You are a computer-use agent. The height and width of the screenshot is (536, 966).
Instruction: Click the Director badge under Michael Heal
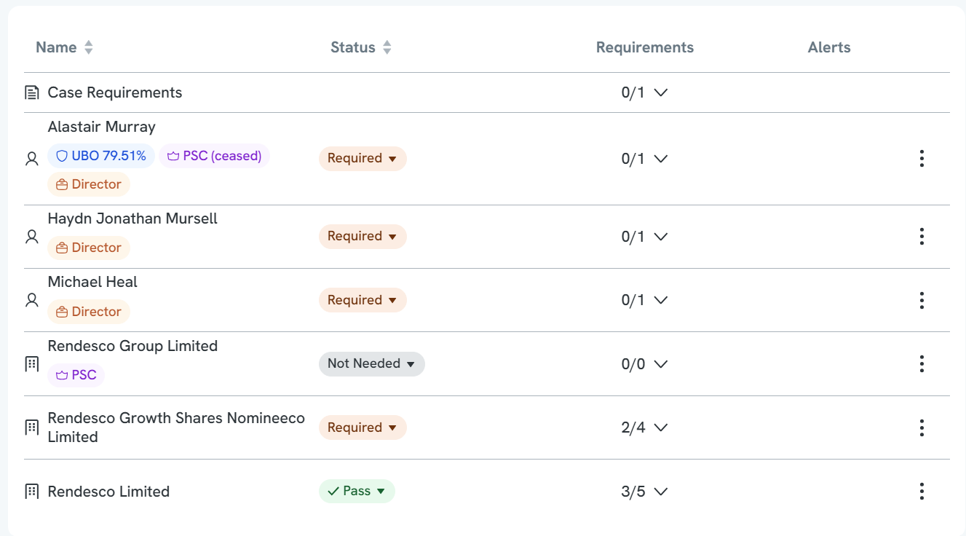89,312
